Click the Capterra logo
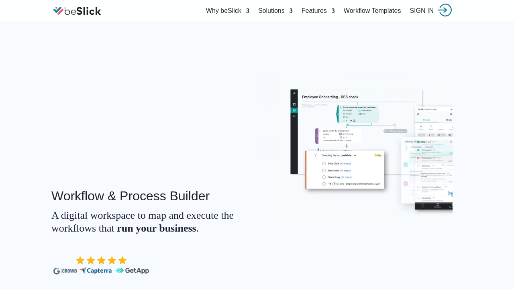Image resolution: width=514 pixels, height=289 pixels. coord(96,271)
